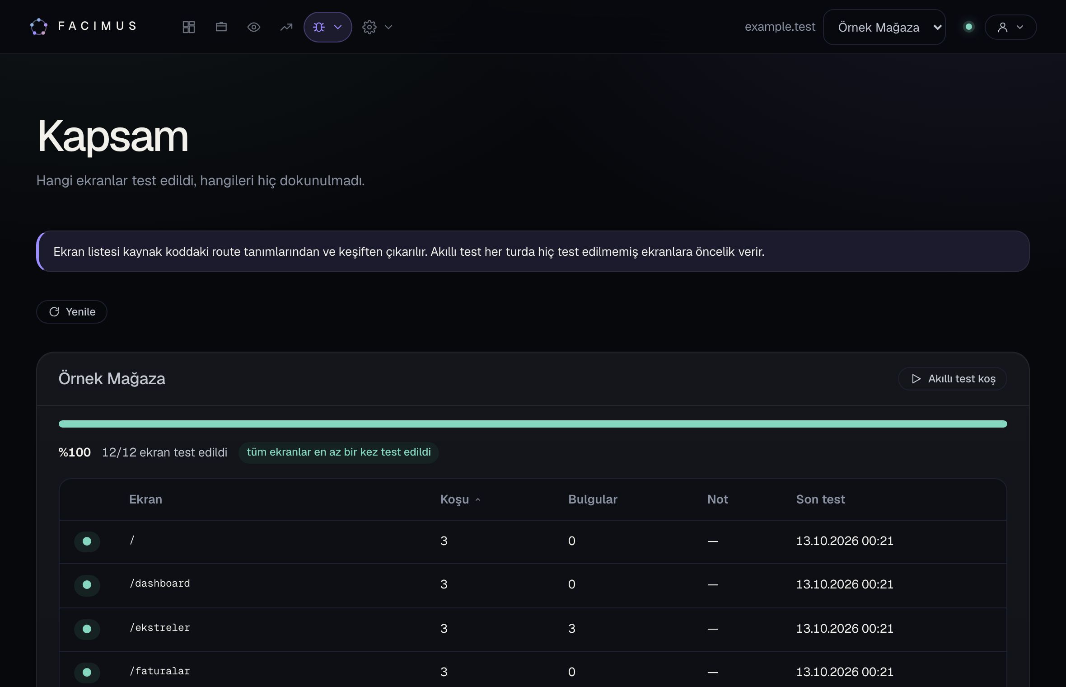Image resolution: width=1066 pixels, height=687 pixels.
Task: Select the /dashboard screen name
Action: click(x=160, y=583)
